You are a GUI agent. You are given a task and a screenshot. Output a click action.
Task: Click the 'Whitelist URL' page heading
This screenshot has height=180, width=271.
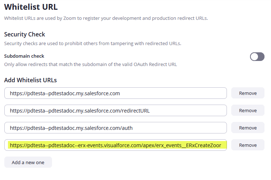point(31,6)
